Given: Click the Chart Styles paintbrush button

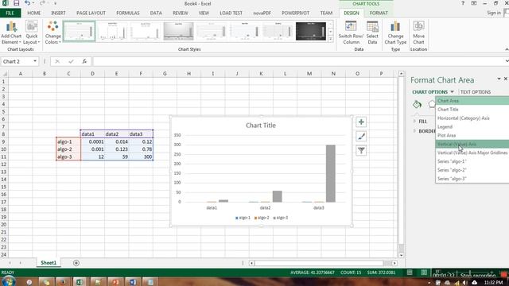Looking at the screenshot, I should (x=361, y=137).
